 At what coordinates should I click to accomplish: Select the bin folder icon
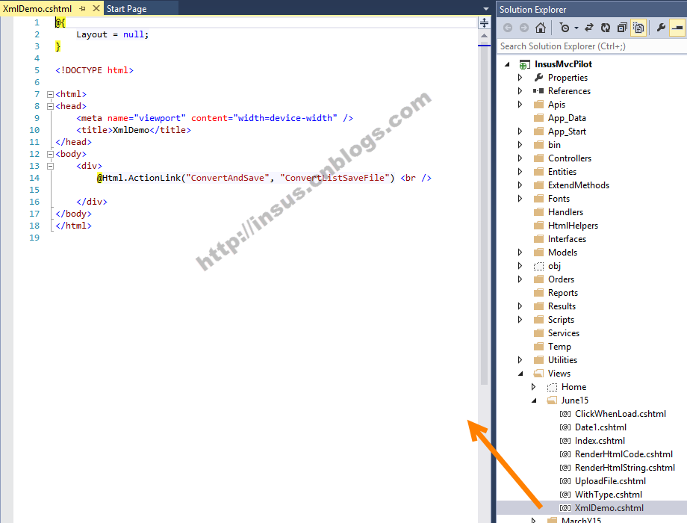[x=538, y=145]
